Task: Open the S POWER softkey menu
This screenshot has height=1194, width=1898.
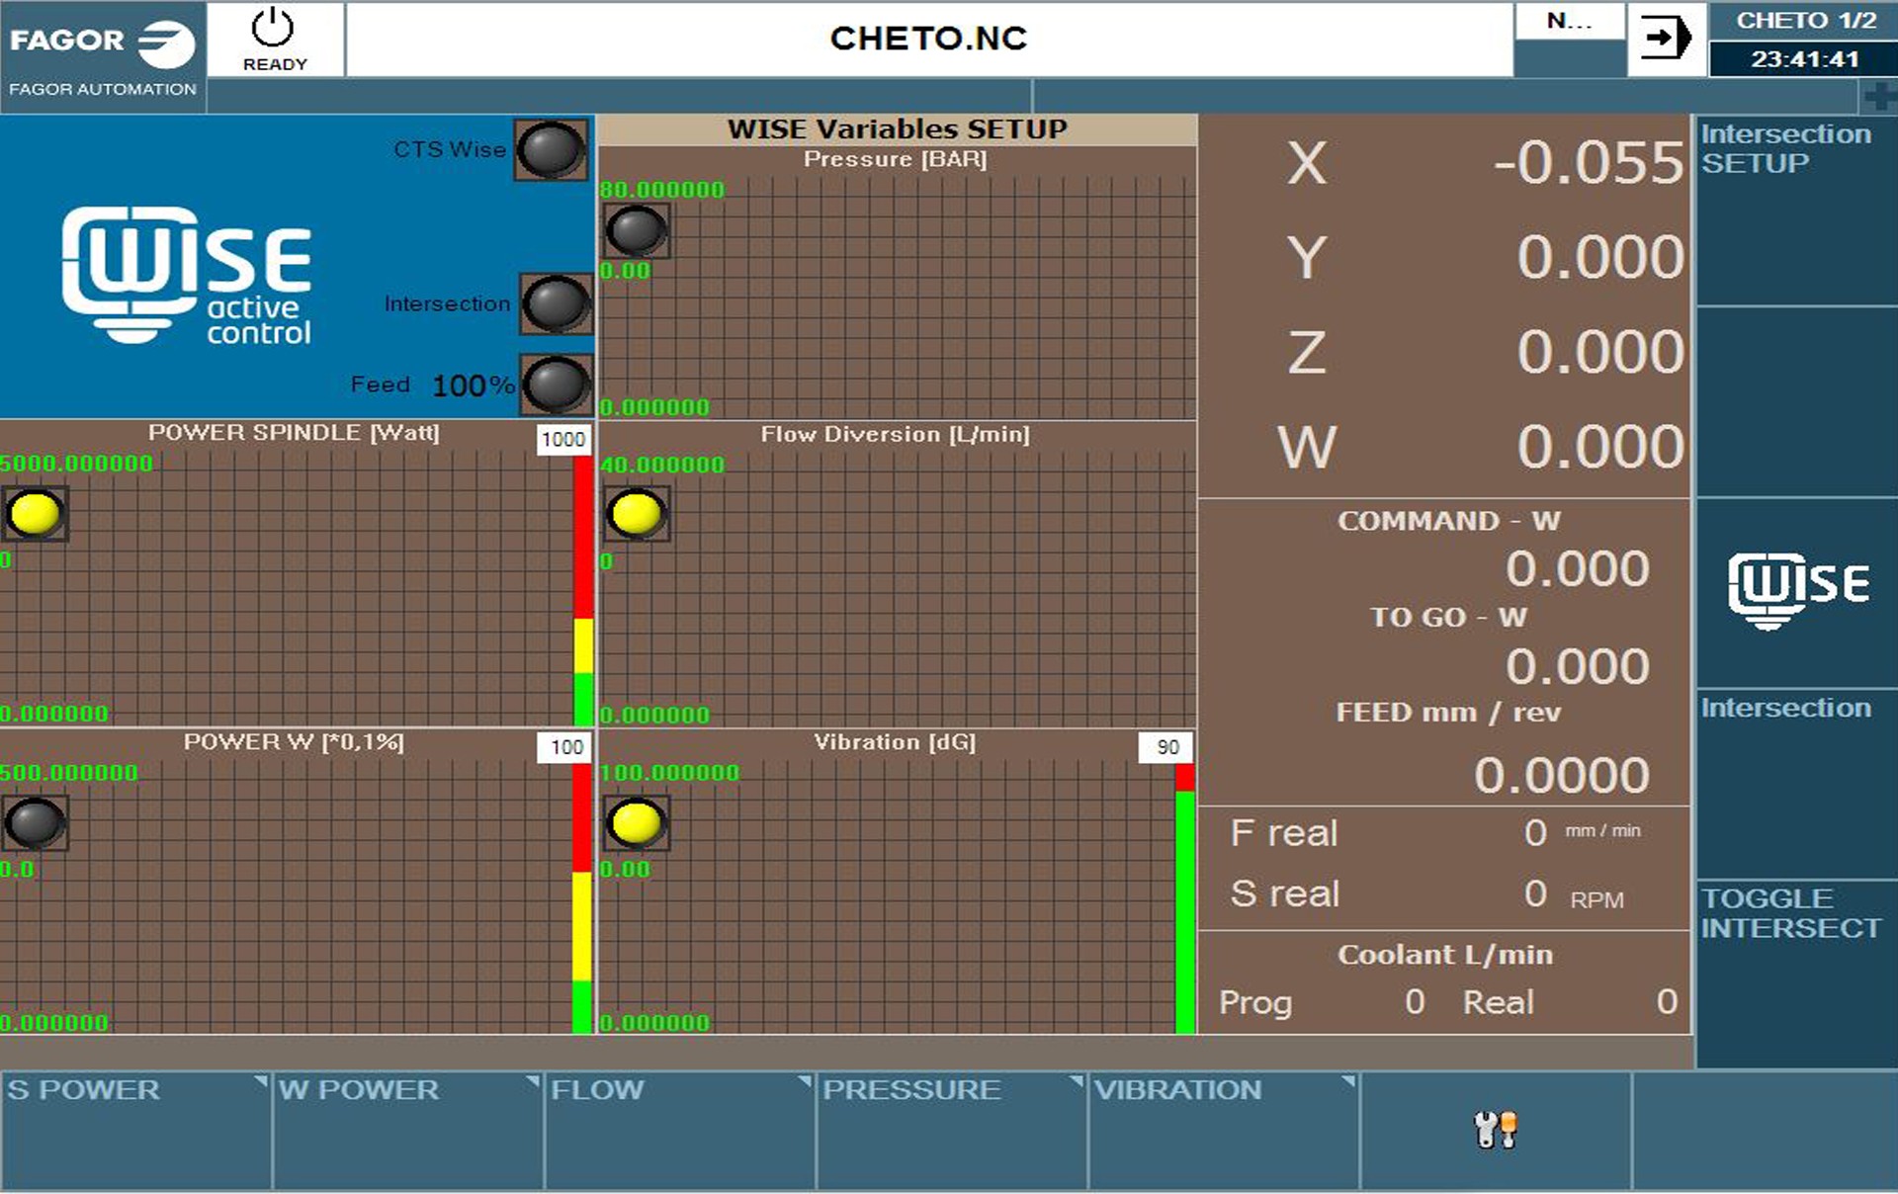Action: [135, 1130]
